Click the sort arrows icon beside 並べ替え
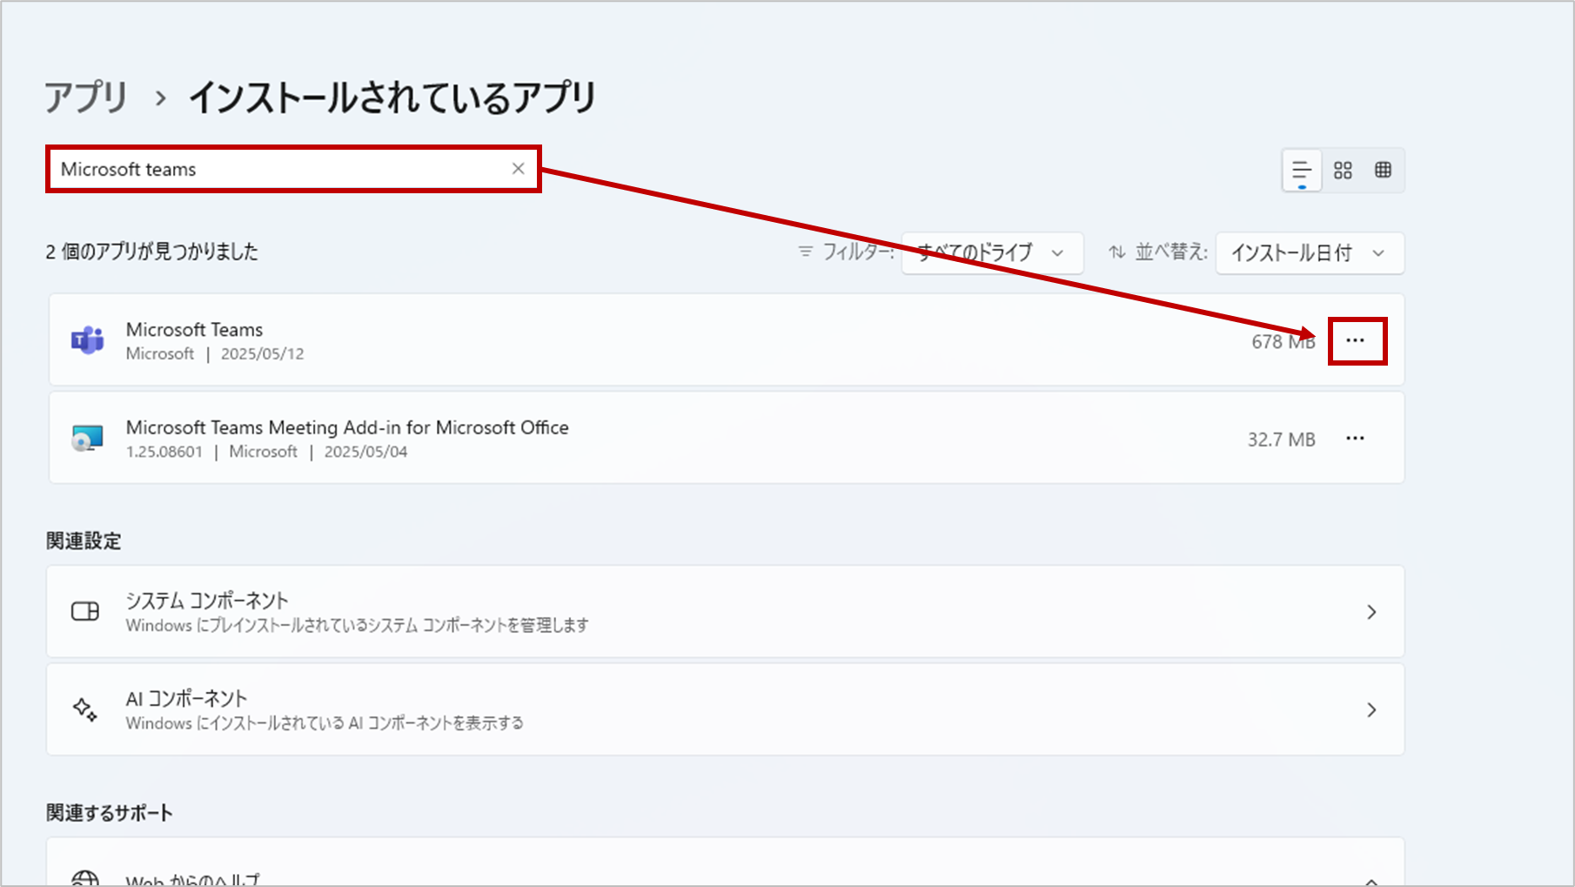1575x887 pixels. pyautogui.click(x=1118, y=252)
